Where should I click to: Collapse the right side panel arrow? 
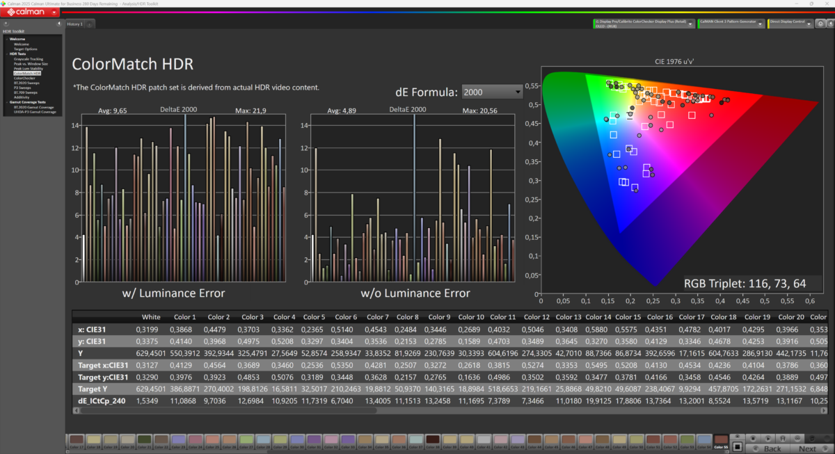[829, 23]
